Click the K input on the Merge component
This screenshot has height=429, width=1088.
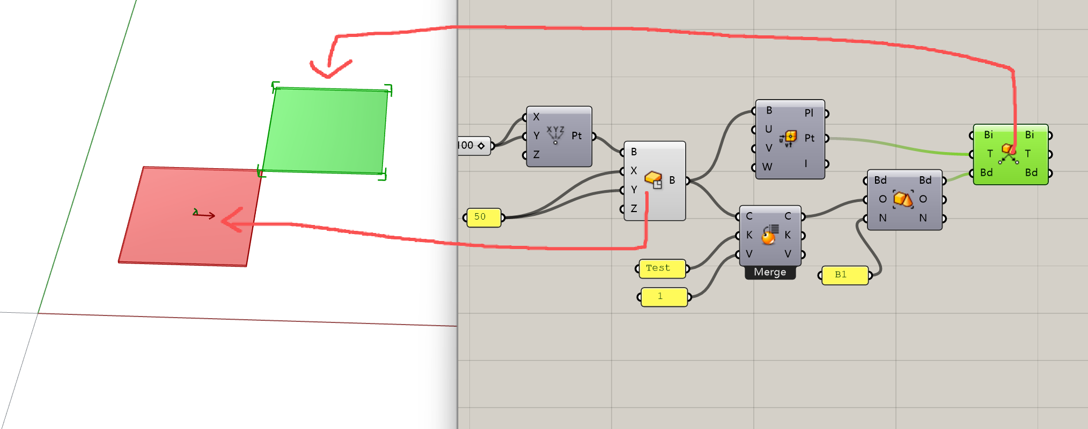pos(749,235)
